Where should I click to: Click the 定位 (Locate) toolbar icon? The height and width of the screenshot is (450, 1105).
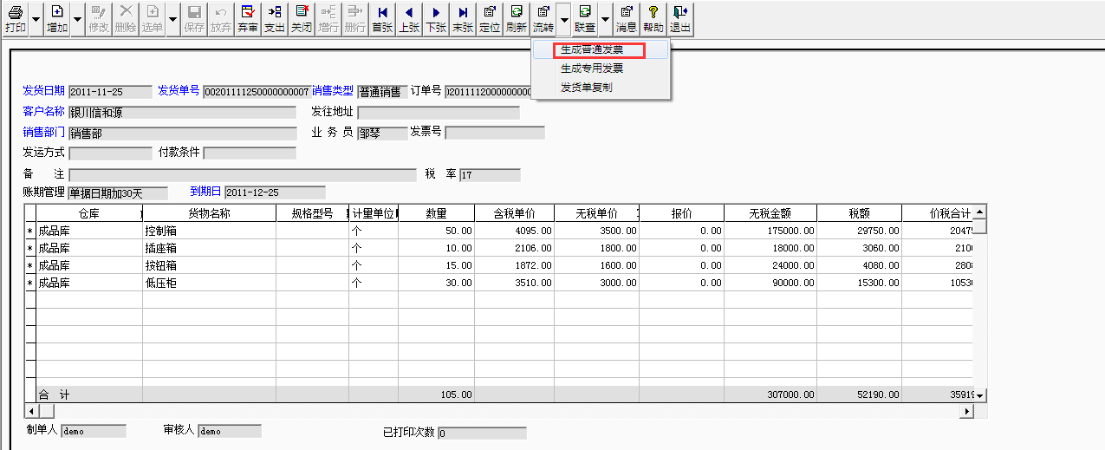[490, 18]
